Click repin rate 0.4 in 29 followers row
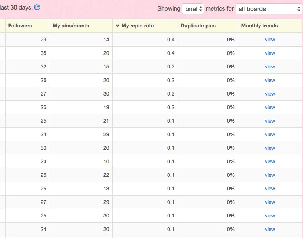Image resolution: width=303 pixels, height=238 pixels. 171,40
